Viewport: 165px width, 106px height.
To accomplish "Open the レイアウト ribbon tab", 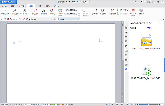I will click(22, 6).
